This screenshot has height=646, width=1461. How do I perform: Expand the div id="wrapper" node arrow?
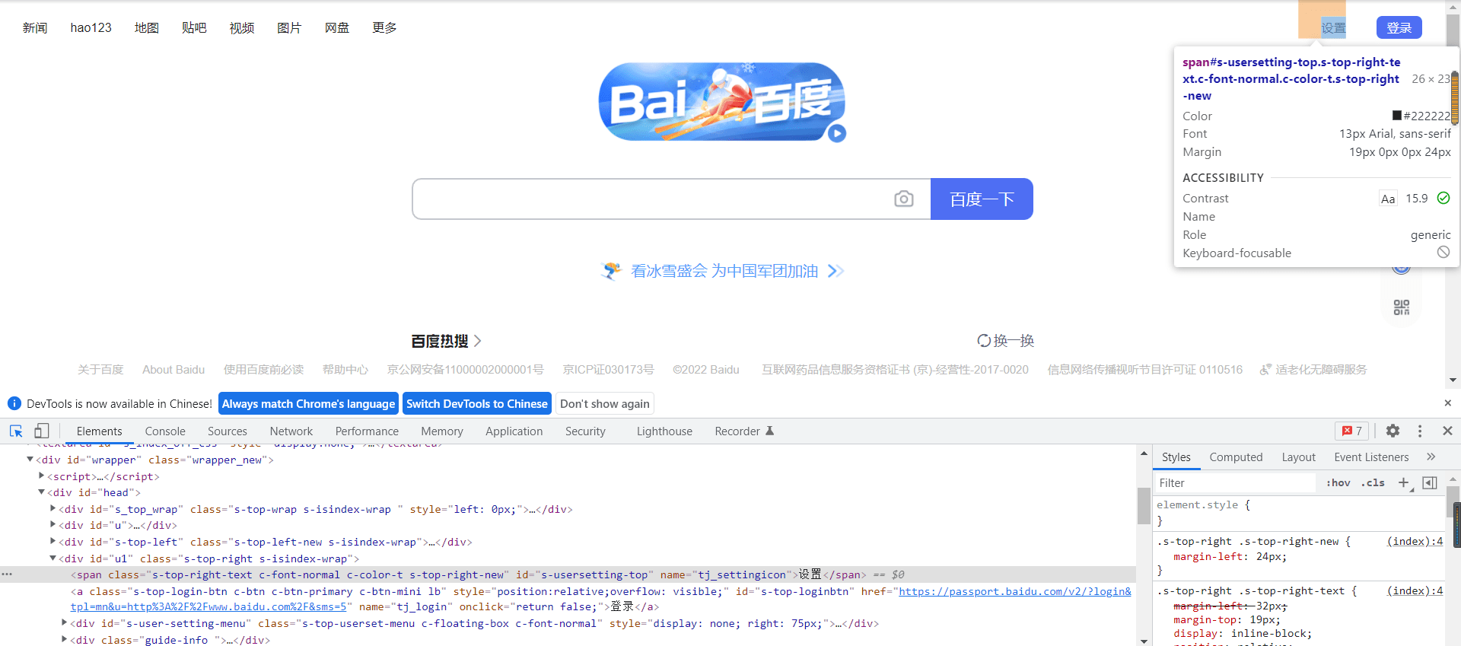tap(30, 460)
